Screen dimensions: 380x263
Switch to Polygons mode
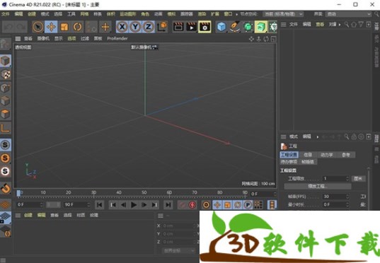click(6, 114)
